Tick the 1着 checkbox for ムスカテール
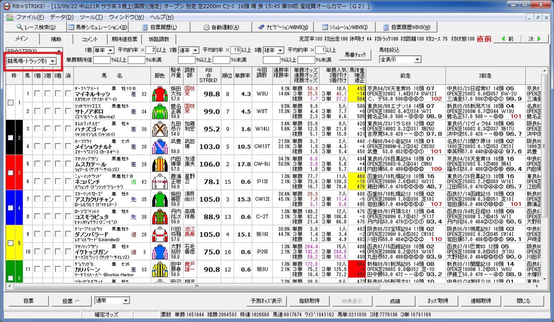The image size is (554, 322). 37,164
